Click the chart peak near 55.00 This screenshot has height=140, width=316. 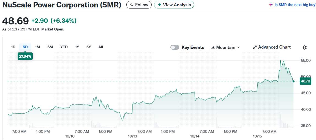click(x=280, y=60)
